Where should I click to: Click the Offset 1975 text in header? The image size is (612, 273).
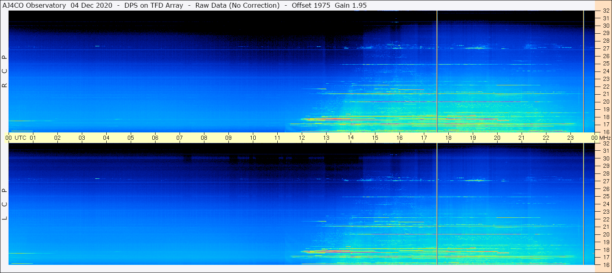tap(311, 5)
